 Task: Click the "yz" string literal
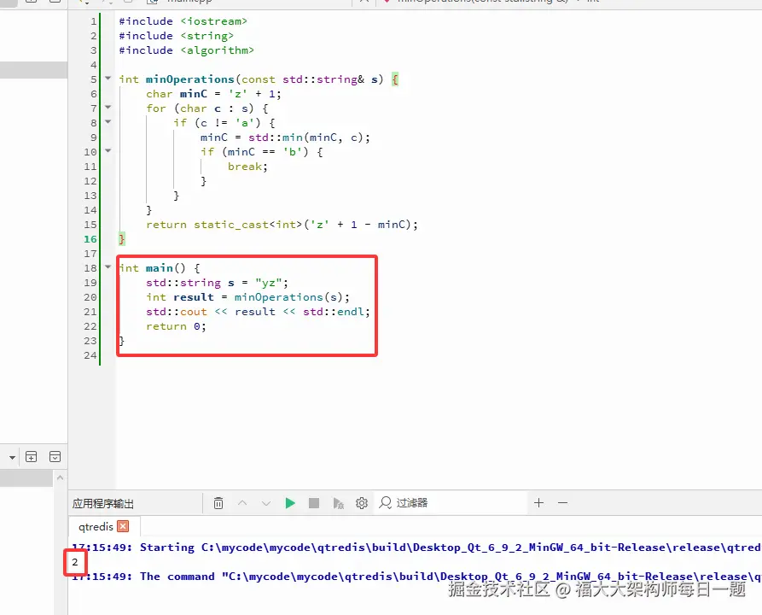[x=270, y=283]
